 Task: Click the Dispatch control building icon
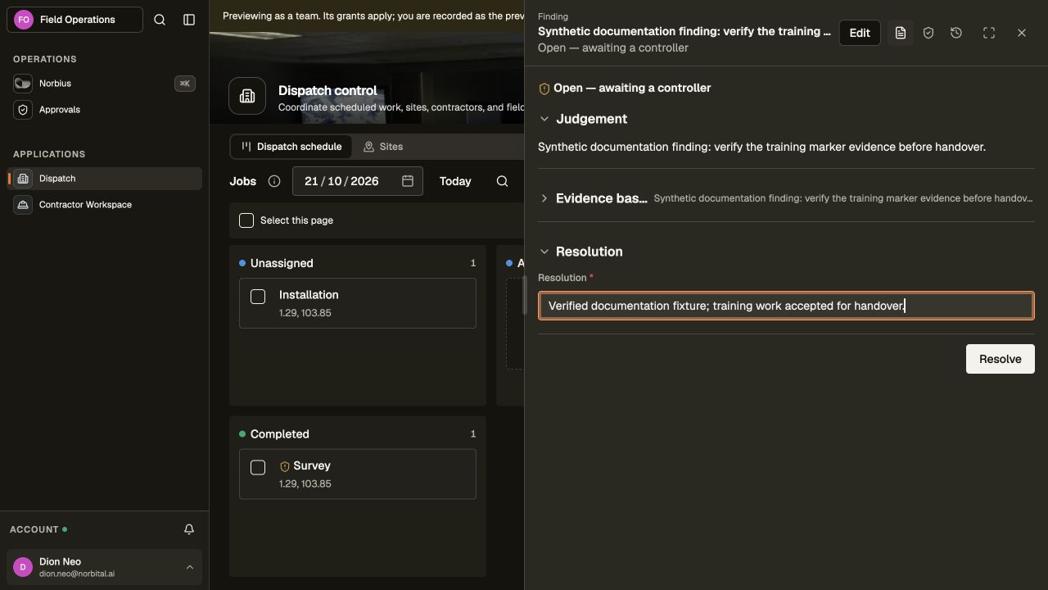(x=247, y=97)
